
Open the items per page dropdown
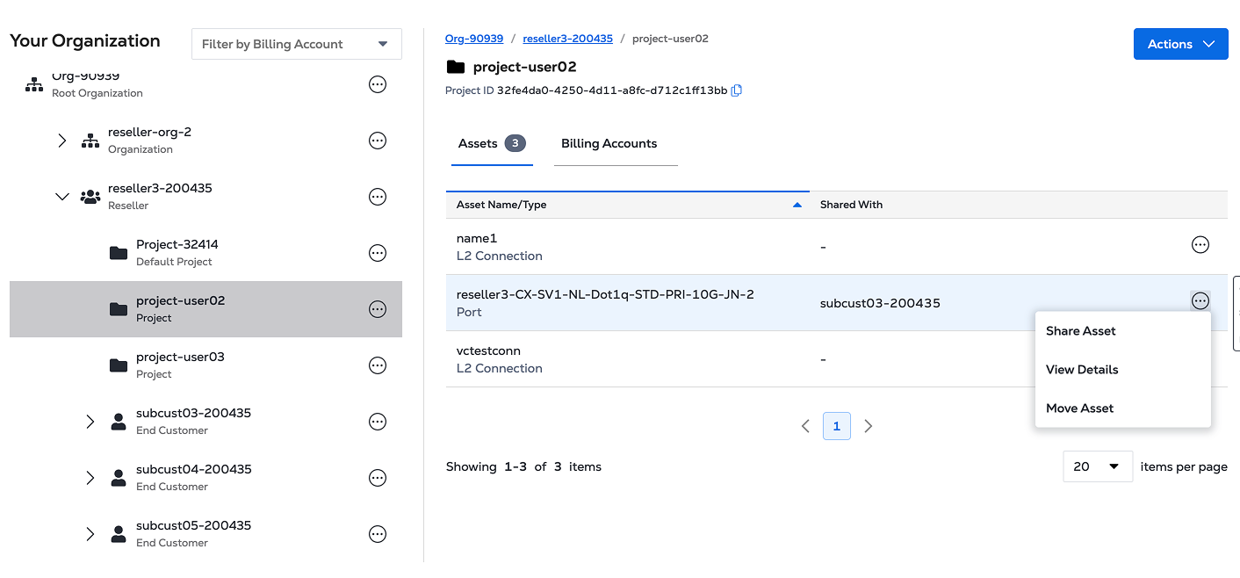coord(1097,466)
